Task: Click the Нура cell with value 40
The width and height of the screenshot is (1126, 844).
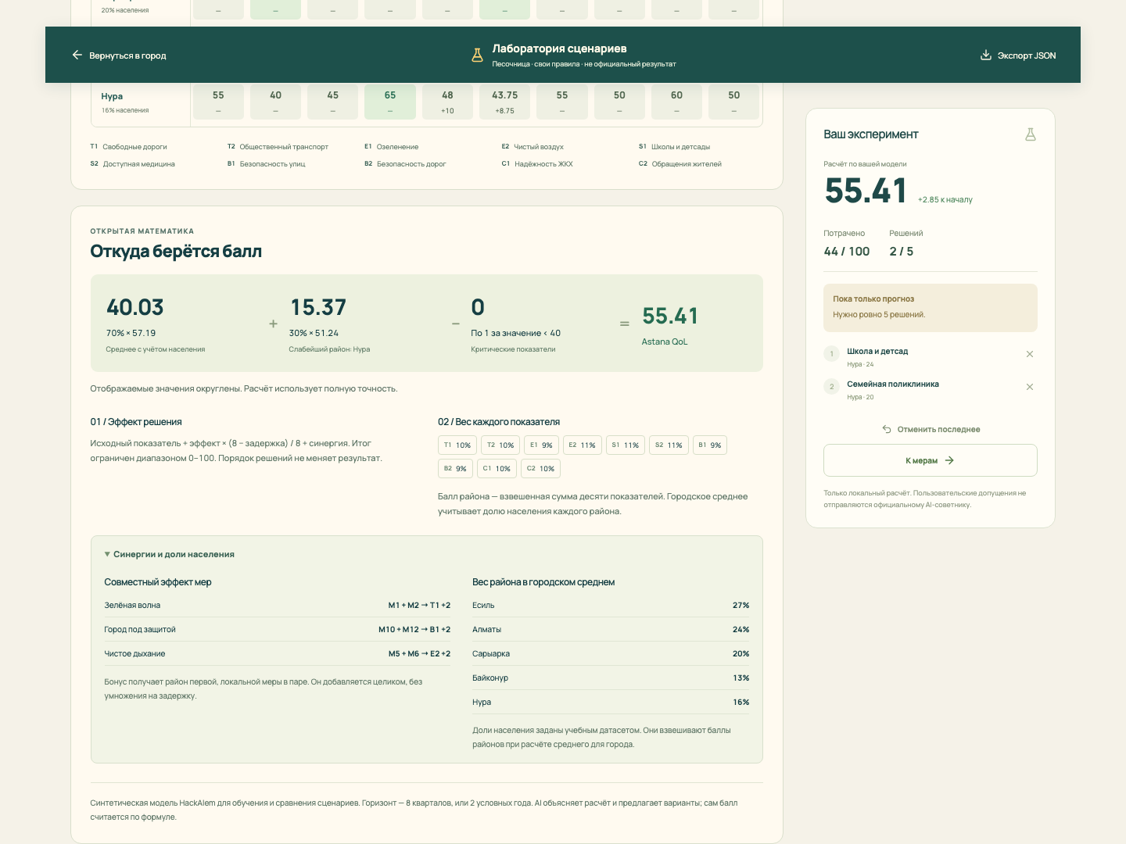Action: [x=275, y=102]
